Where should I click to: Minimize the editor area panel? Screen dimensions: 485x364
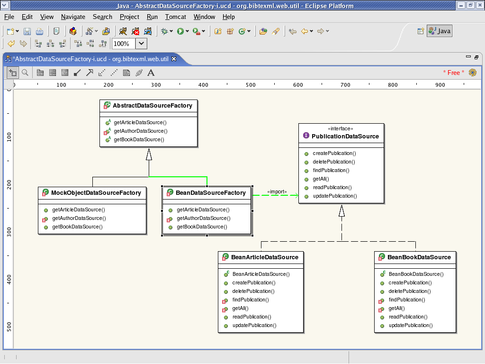pyautogui.click(x=468, y=57)
